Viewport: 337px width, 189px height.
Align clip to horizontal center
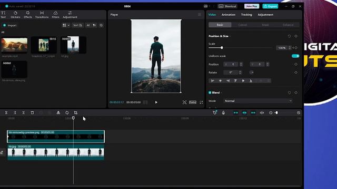pyautogui.click(x=220, y=81)
